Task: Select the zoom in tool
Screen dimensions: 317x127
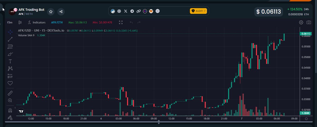Action: click(10, 101)
